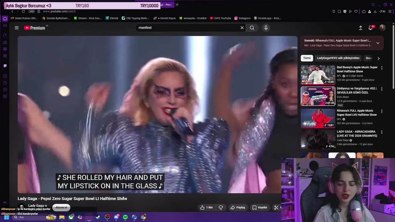Go to YouTube Premium home logo
395x222 pixels.
[x=35, y=28]
